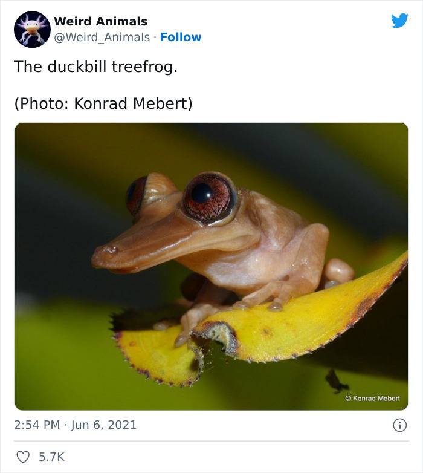Click the frog's partially hidden left eye
This screenshot has width=423, height=473.
tap(136, 195)
